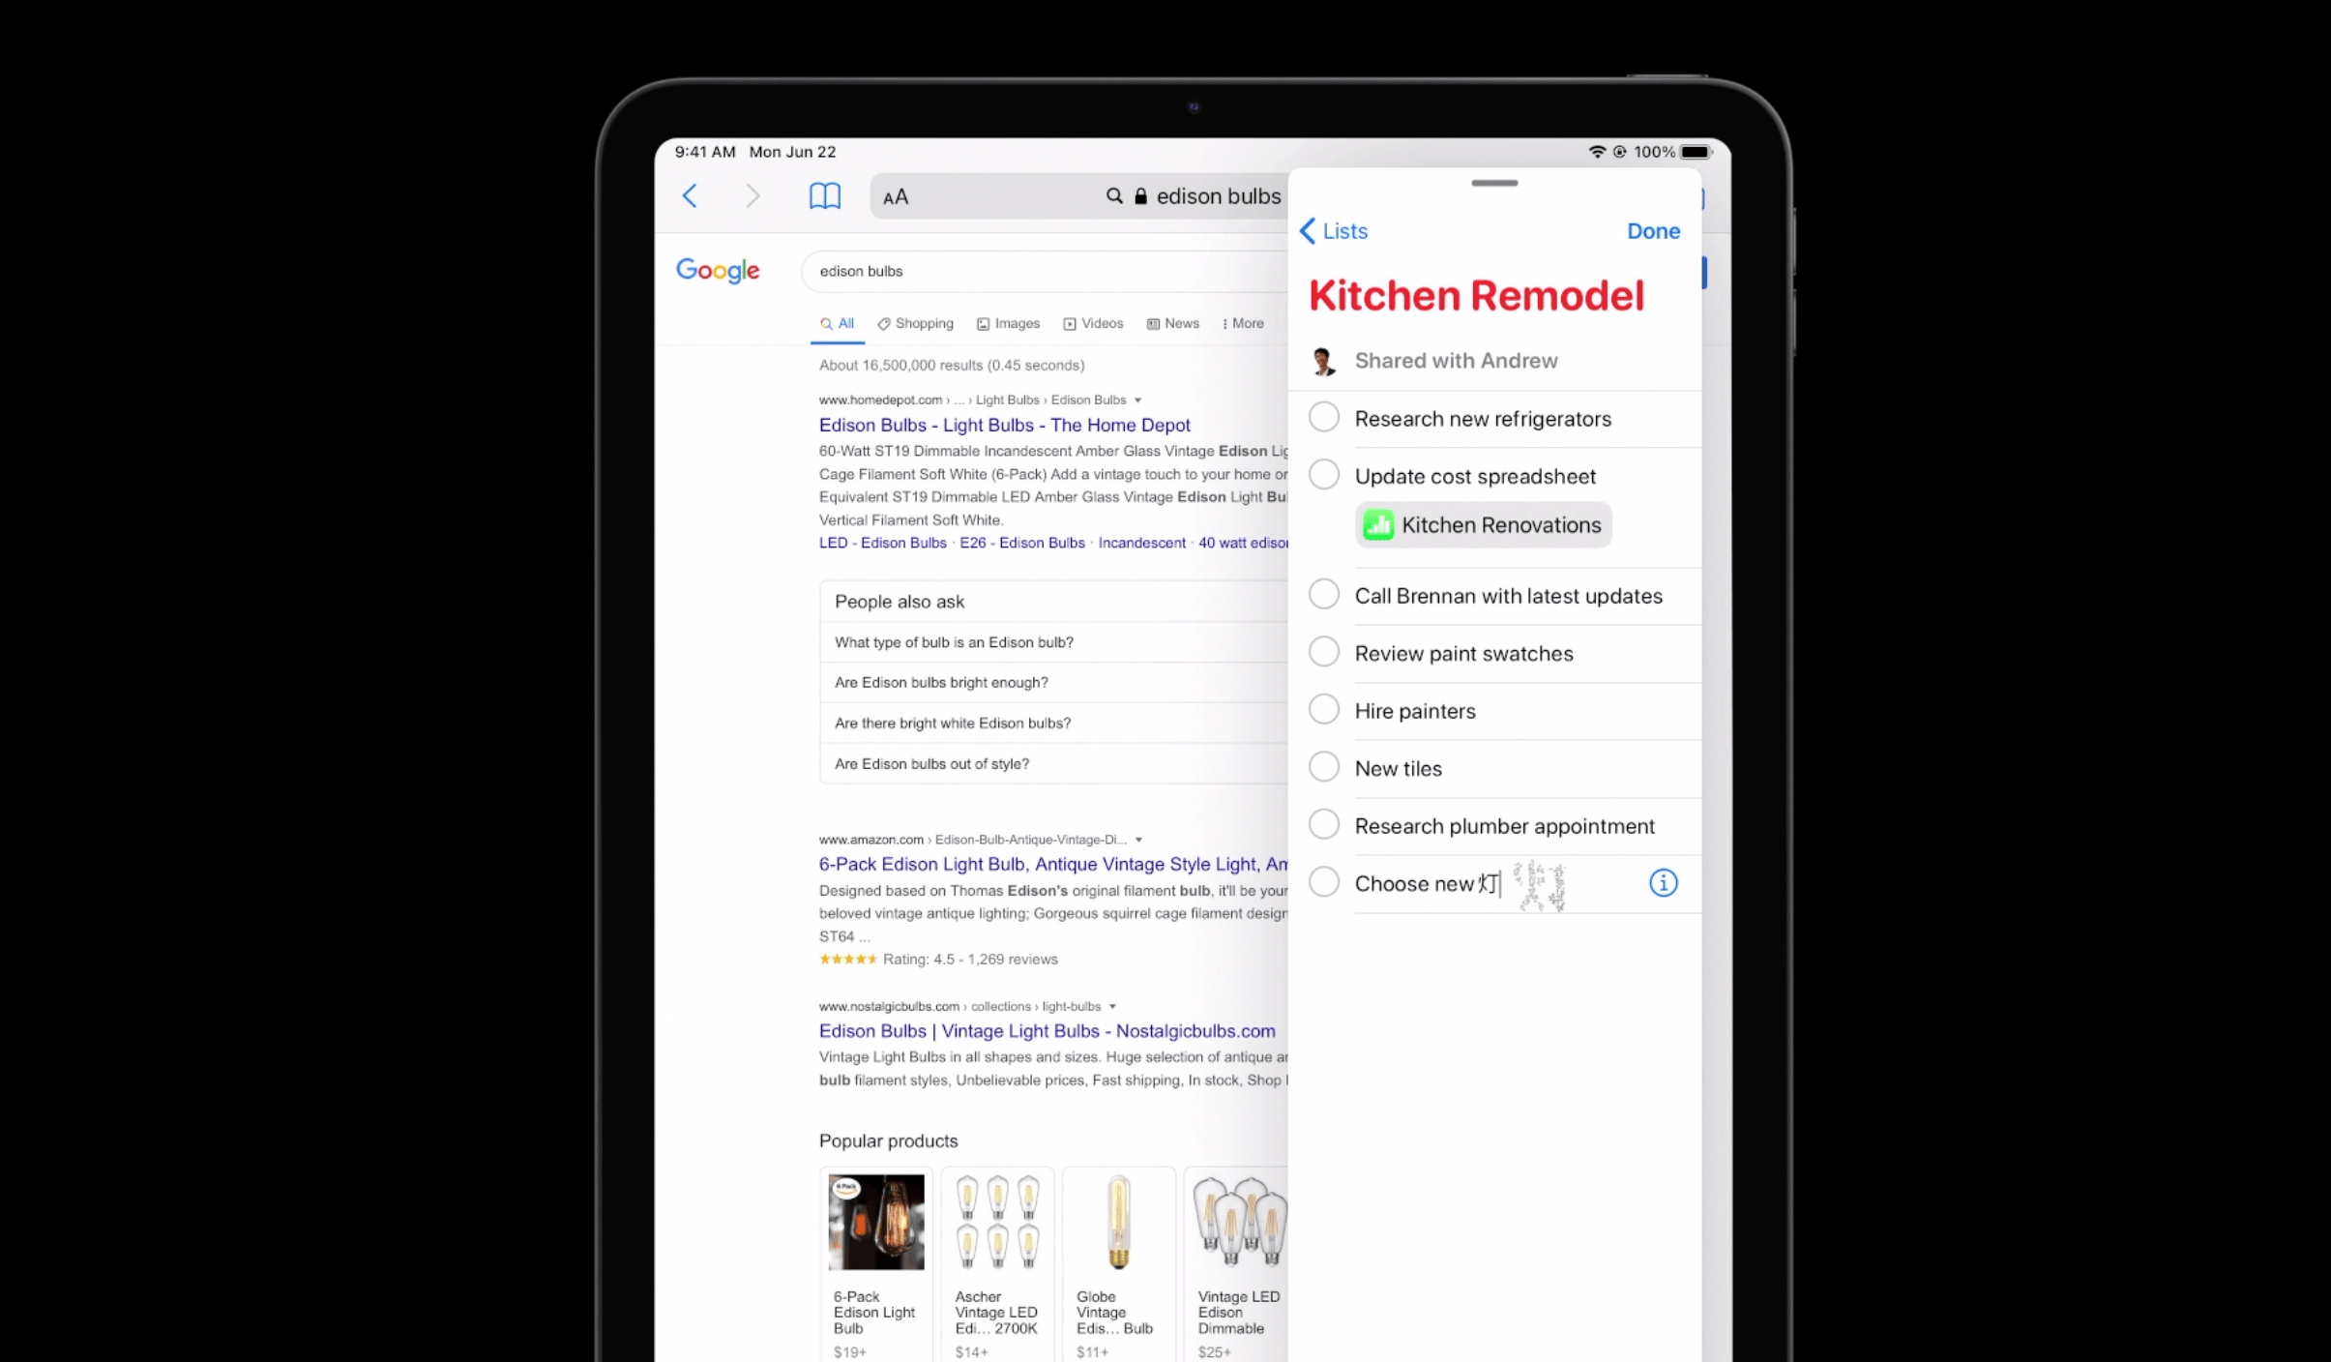Open the Vintage LED Edison Dimmable thumbnail
The width and height of the screenshot is (2331, 1362).
(x=1240, y=1223)
